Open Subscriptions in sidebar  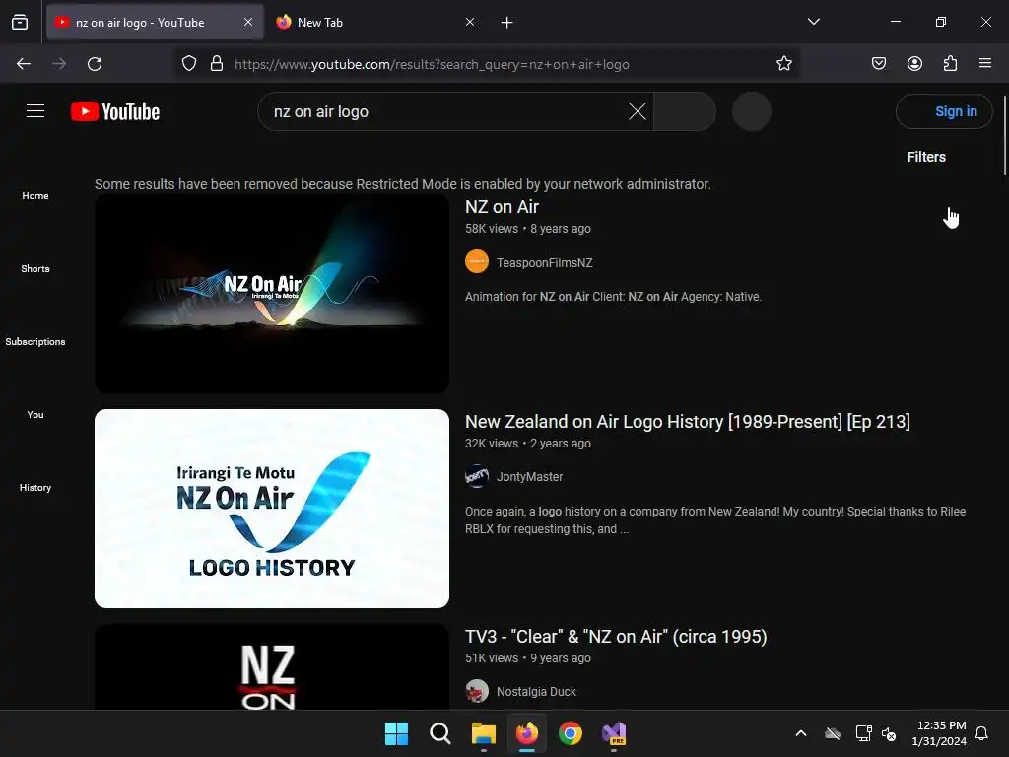[x=35, y=341]
